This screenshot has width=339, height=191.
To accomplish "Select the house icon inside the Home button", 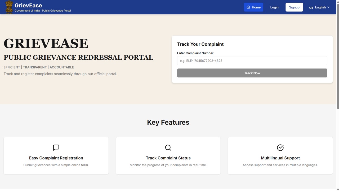I will coord(248,7).
